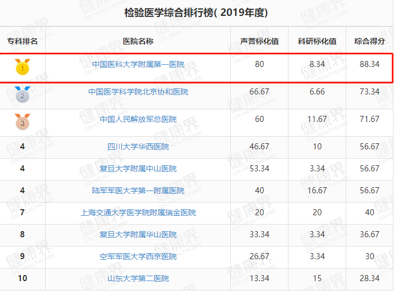The height and width of the screenshot is (291, 394).
Task: Select 科研标化值 8.34 in the first row
Action: [x=317, y=64]
